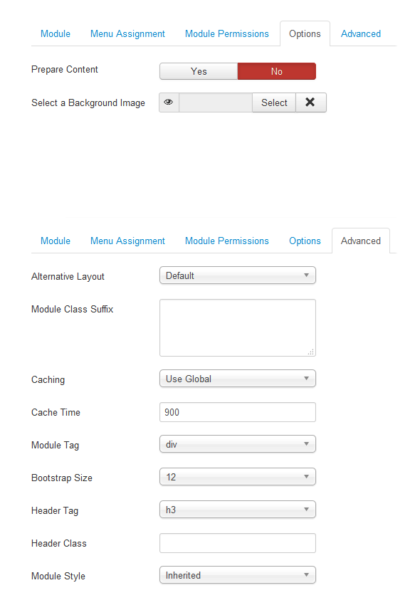The height and width of the screenshot is (605, 420).
Task: Open the Header Tag h3 dropdown
Action: [238, 510]
